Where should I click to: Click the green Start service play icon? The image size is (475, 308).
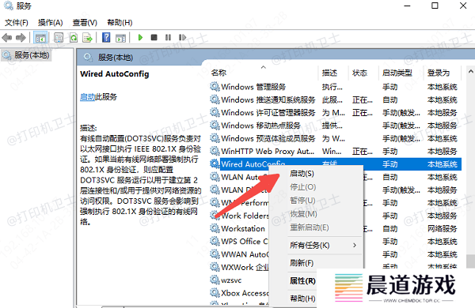tap(140, 37)
